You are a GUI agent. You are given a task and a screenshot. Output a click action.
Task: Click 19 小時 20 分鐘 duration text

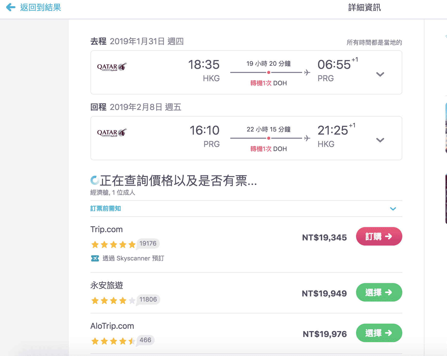click(x=268, y=63)
